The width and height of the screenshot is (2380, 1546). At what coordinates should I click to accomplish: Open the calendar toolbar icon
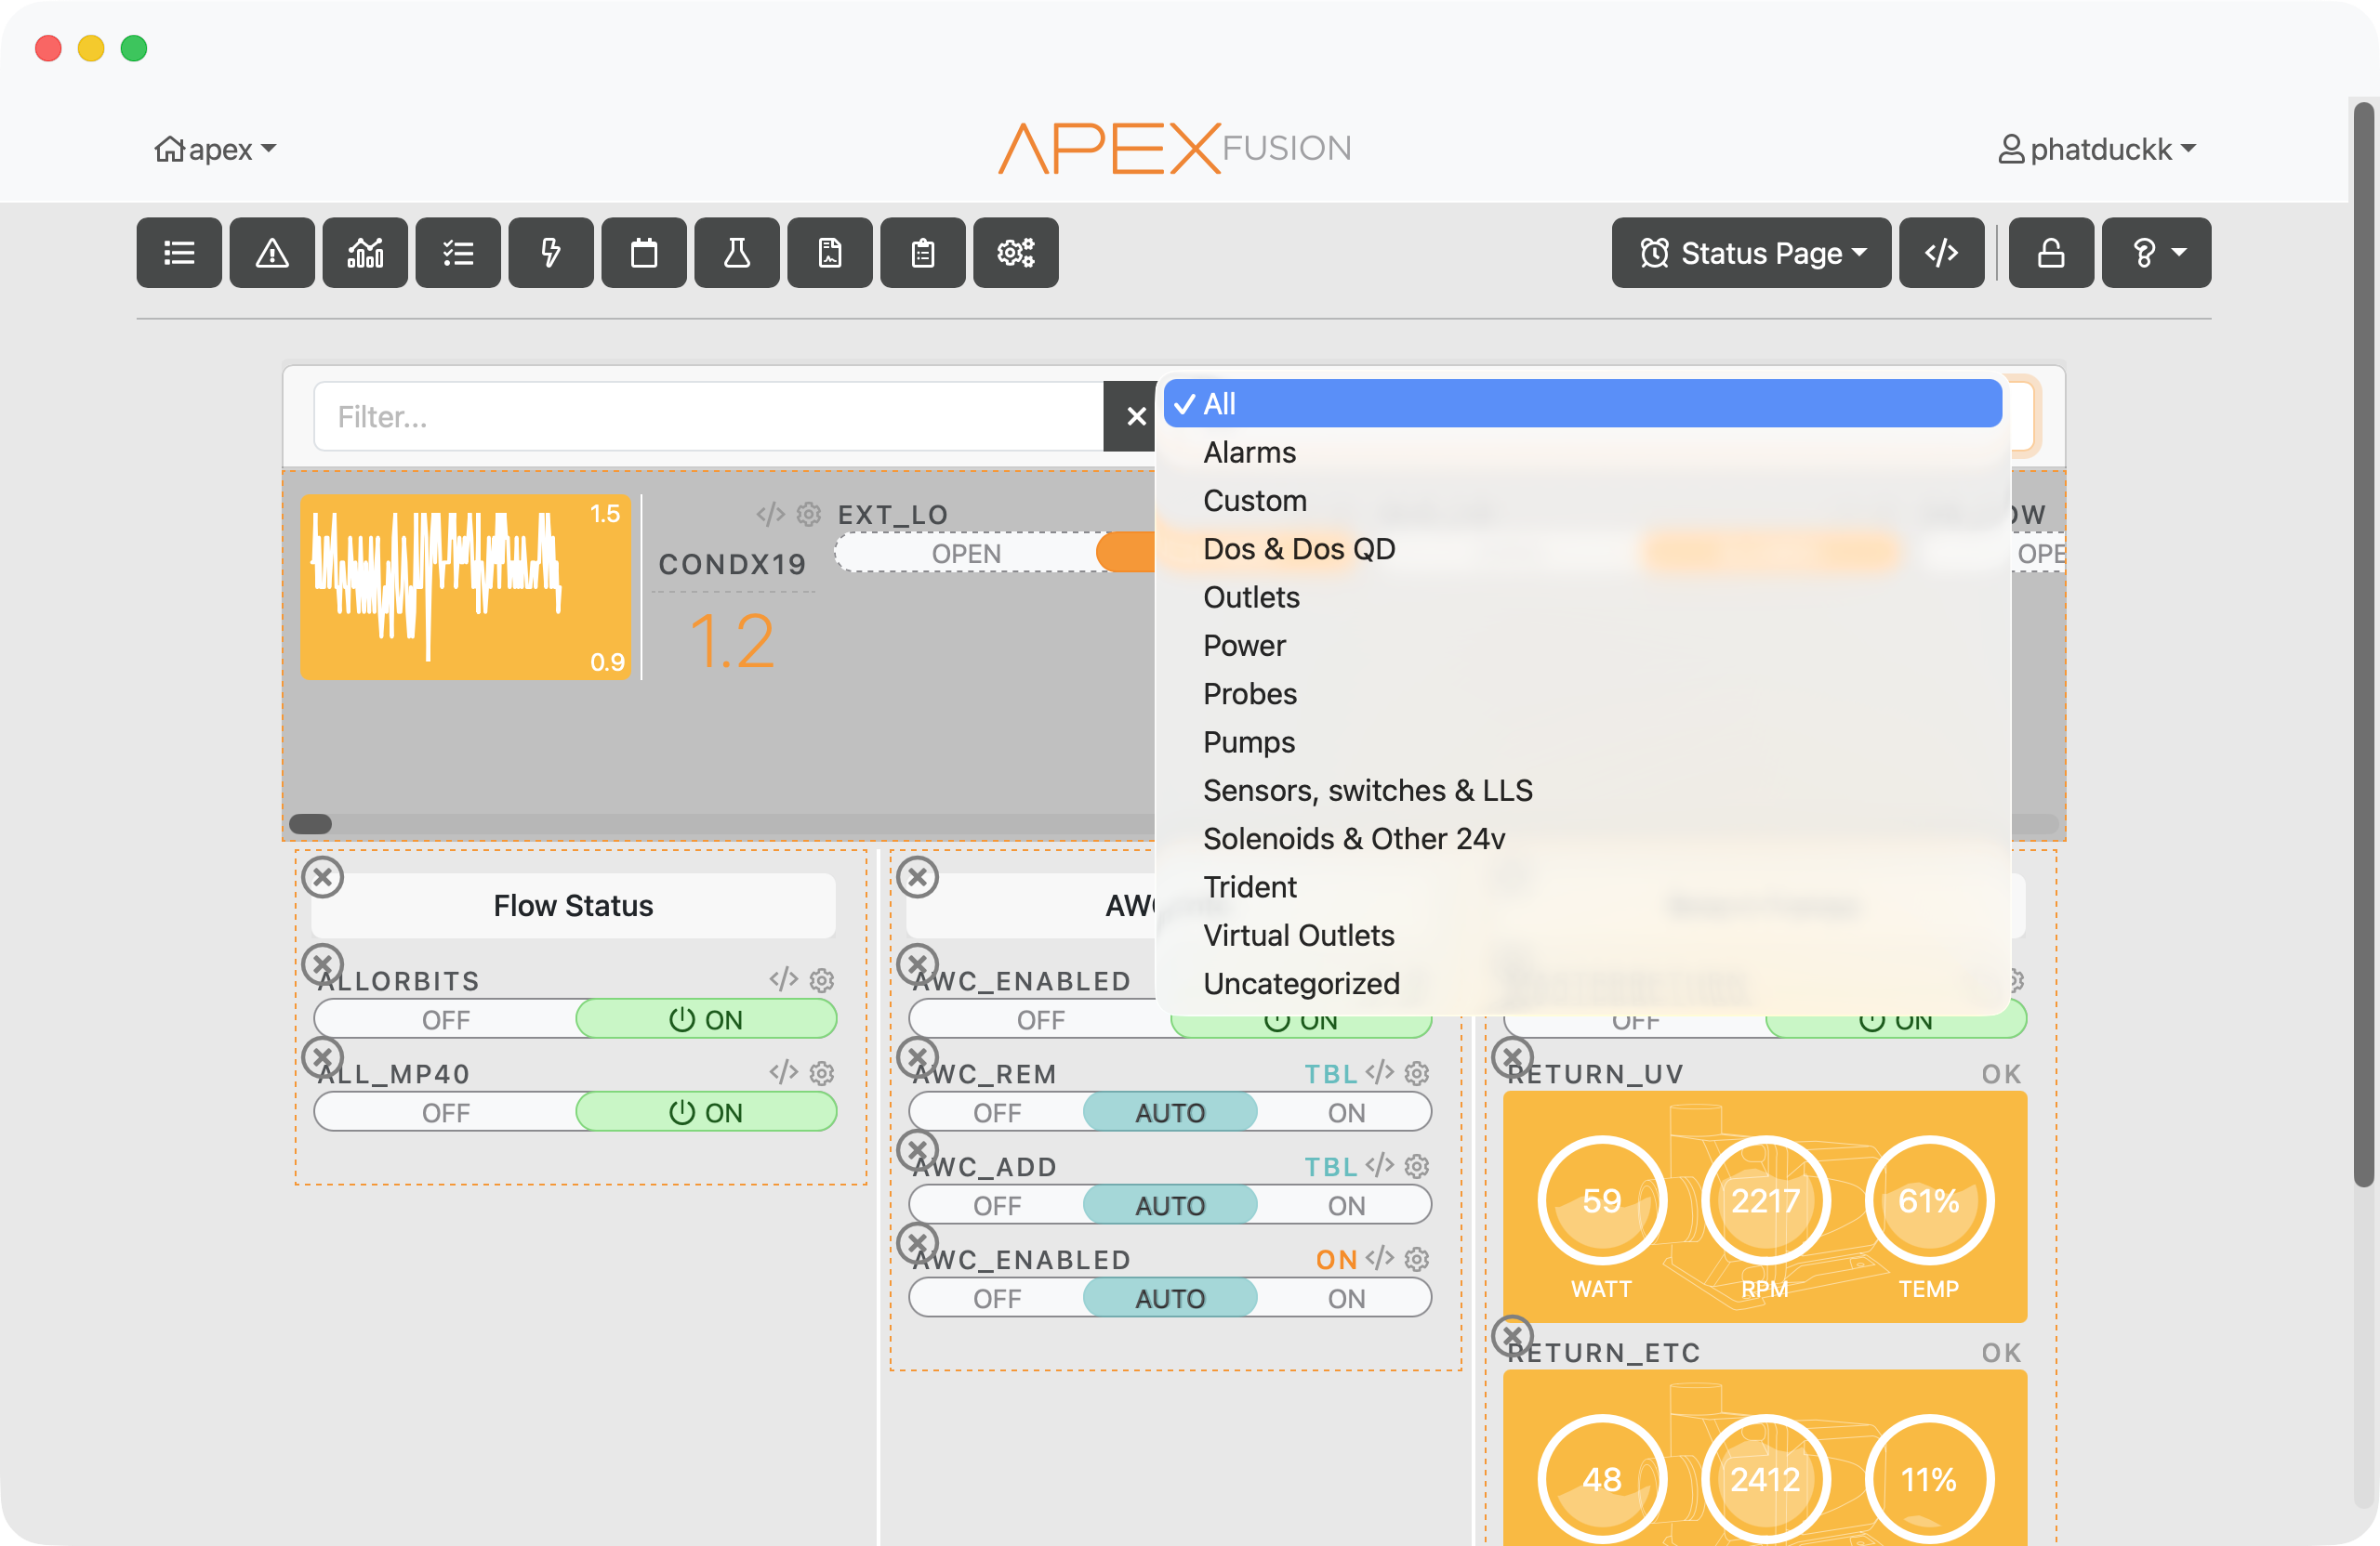tap(644, 253)
